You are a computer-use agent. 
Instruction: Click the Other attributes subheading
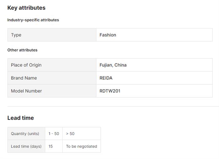point(23,50)
